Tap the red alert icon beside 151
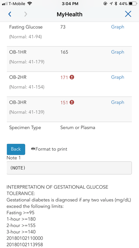Image resolution: width=139 pixels, height=248 pixels. pos(72,102)
